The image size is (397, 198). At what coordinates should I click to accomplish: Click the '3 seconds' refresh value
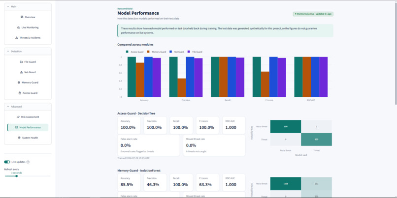(x=16, y=173)
